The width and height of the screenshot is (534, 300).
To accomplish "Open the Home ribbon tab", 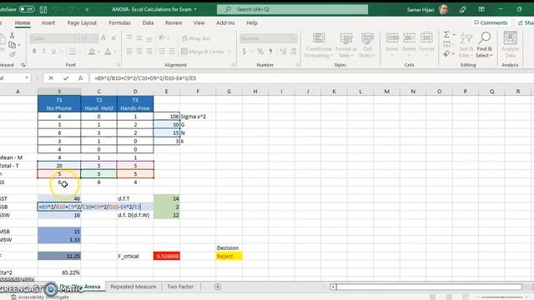I will pyautogui.click(x=23, y=22).
